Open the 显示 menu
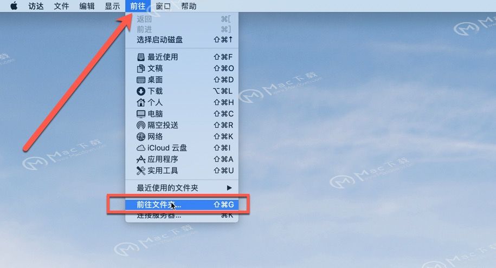The height and width of the screenshot is (268, 496). click(x=112, y=6)
